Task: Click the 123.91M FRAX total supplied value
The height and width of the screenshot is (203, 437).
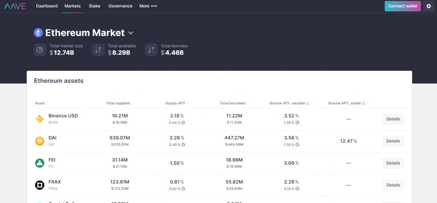Action: pyautogui.click(x=120, y=182)
